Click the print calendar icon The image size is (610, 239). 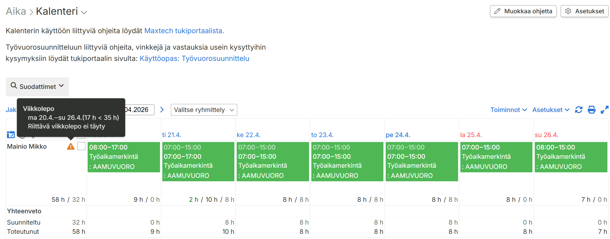pyautogui.click(x=592, y=110)
